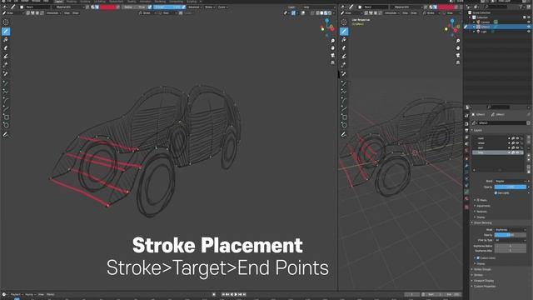Collapse the Layers panel

point(477,130)
